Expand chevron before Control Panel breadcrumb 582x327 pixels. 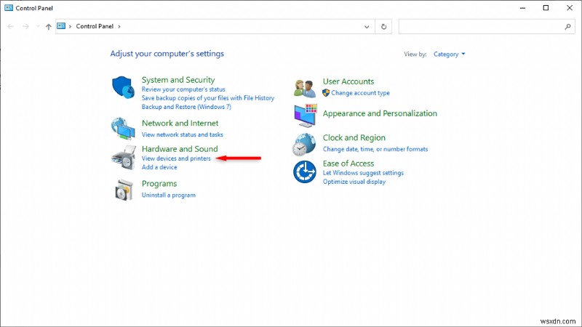click(70, 26)
